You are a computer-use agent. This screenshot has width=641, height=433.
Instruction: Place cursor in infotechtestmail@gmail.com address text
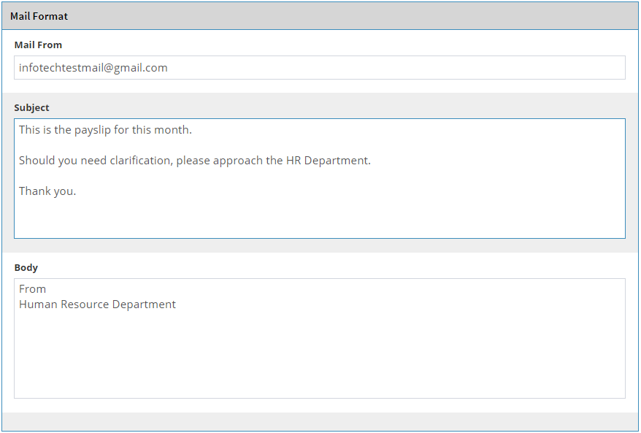point(93,68)
